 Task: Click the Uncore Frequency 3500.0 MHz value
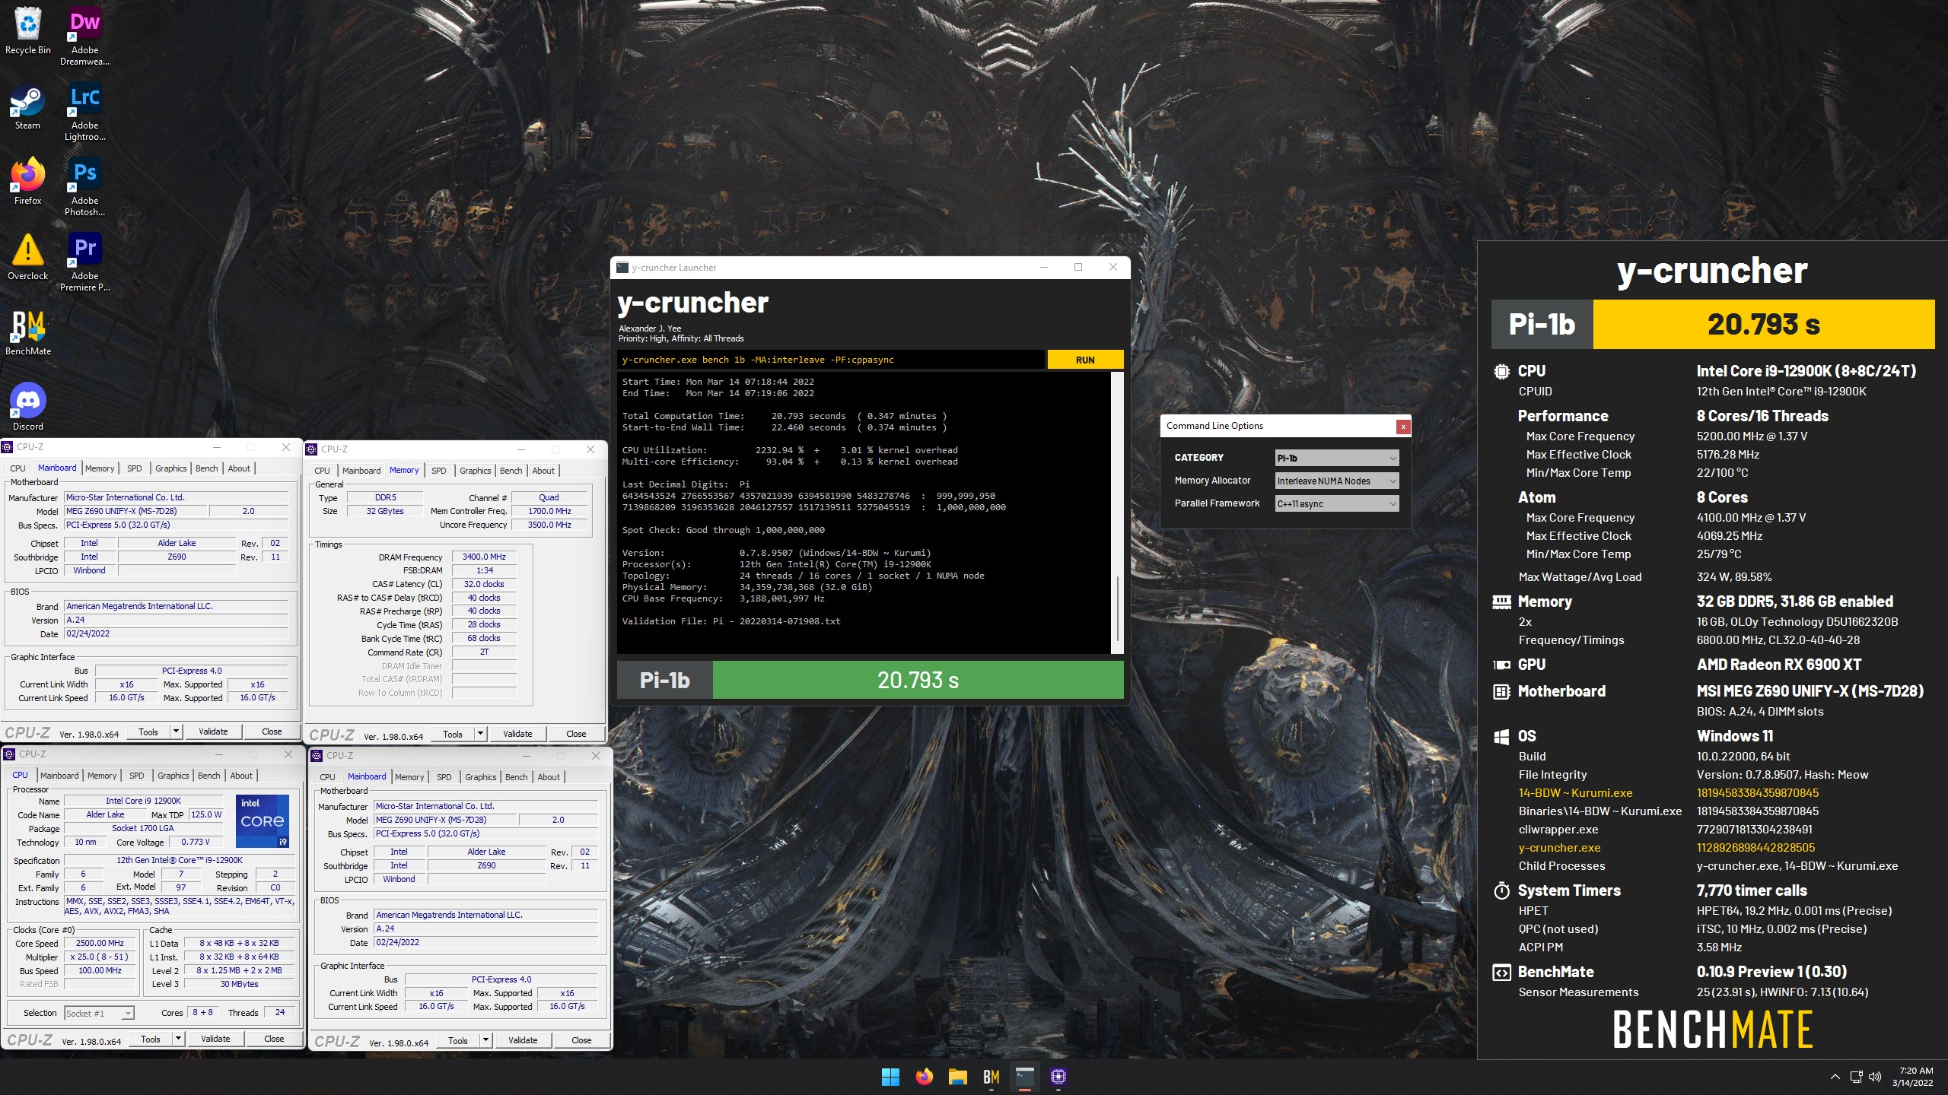click(549, 525)
